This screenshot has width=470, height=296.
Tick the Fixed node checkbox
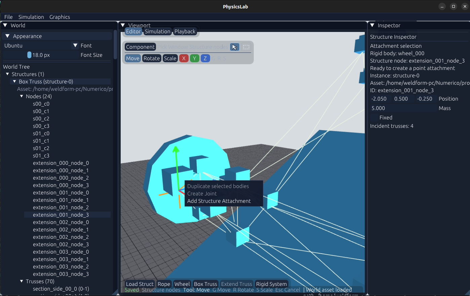pos(374,117)
